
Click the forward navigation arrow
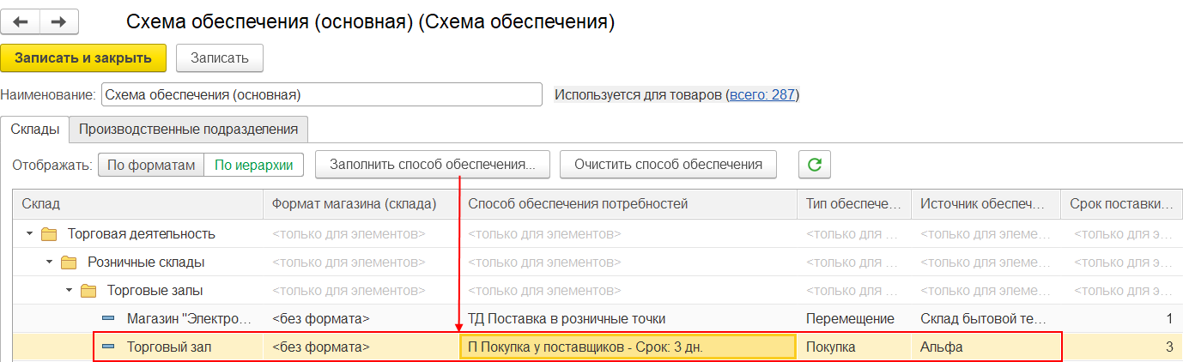(58, 21)
